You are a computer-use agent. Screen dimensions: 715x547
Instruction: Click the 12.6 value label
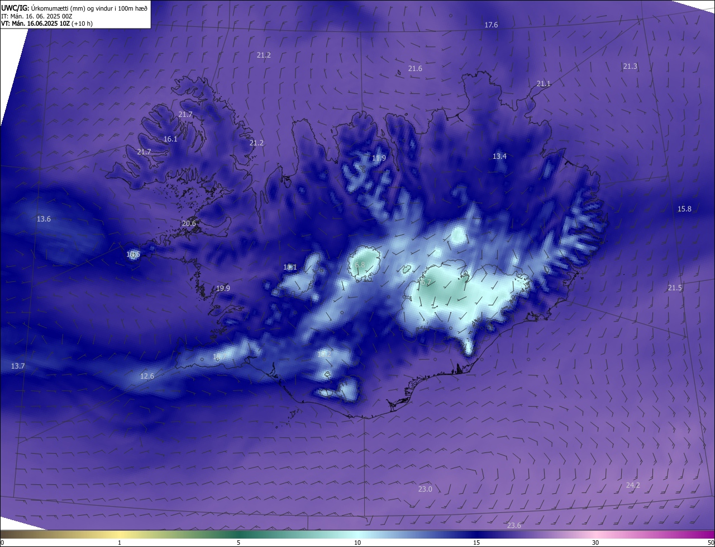tap(147, 376)
